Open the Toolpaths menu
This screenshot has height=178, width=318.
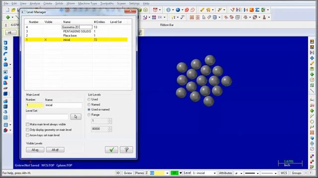[107, 3]
